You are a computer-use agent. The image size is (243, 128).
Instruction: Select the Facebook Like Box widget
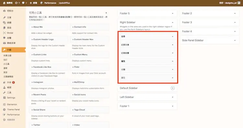tap(49, 67)
